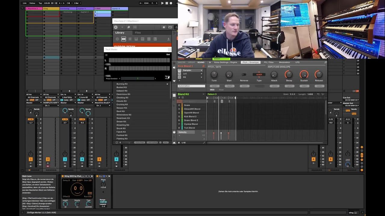Open the 3 Juno 60 input channel dropdown
This screenshot has width=385, height=216.
85,97
